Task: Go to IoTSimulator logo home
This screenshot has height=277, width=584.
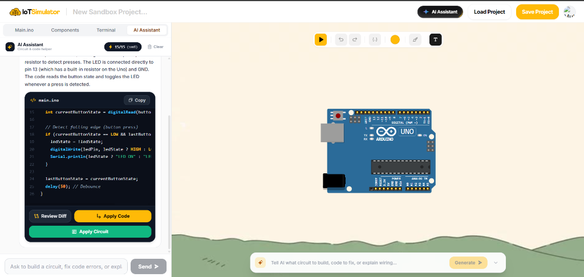Action: coord(34,12)
